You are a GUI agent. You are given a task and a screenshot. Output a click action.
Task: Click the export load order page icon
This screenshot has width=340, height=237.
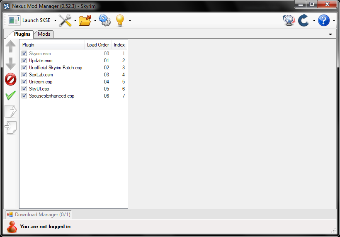coord(11,112)
